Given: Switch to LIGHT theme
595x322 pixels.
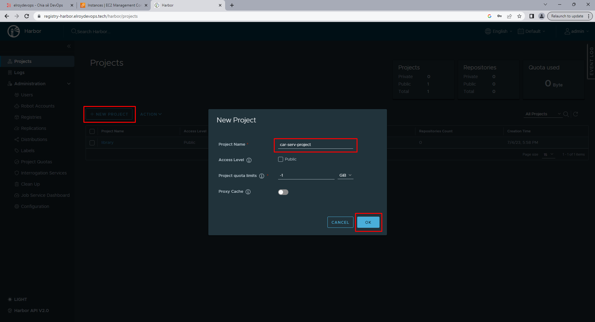Looking at the screenshot, I should [x=17, y=299].
